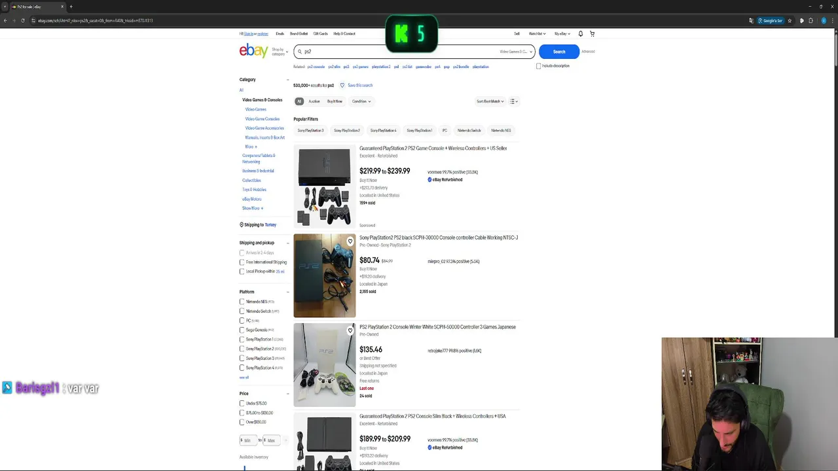The image size is (838, 471).
Task: Check the Include description checkbox
Action: (539, 66)
